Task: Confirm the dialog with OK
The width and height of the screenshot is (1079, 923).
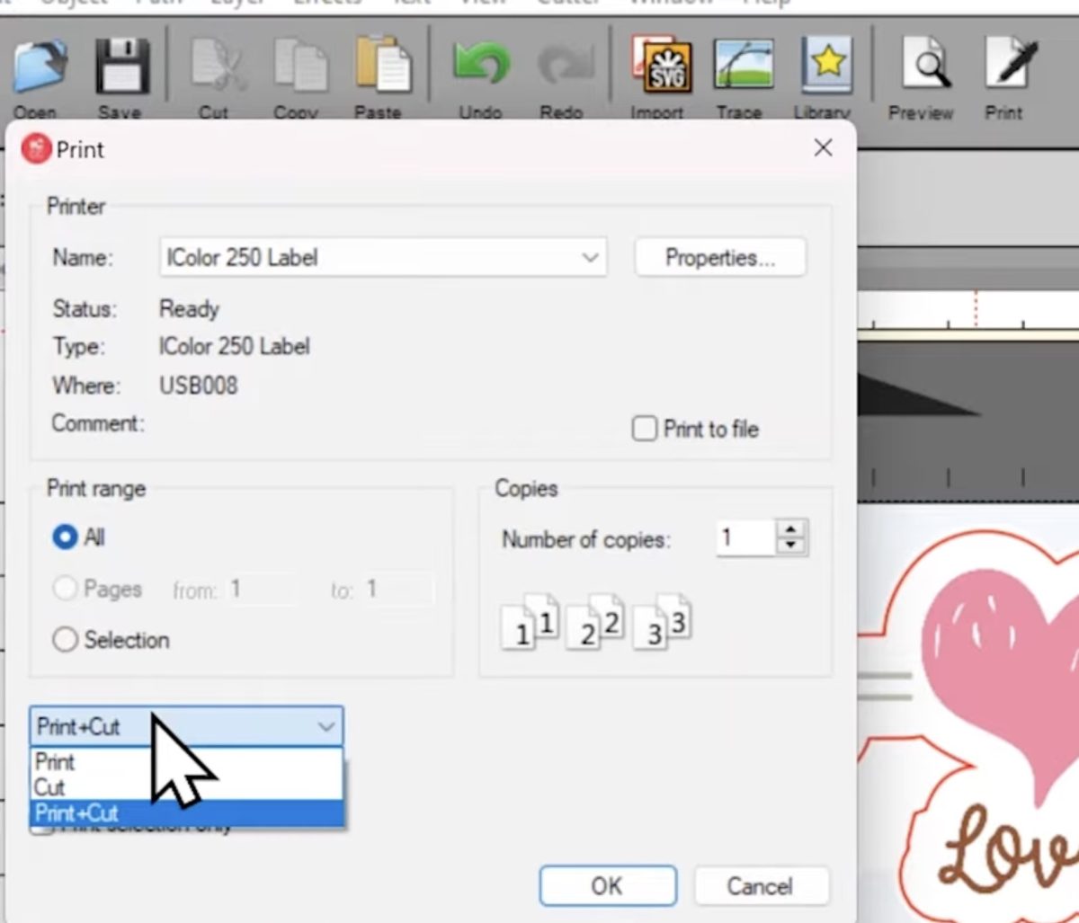Action: [x=608, y=886]
